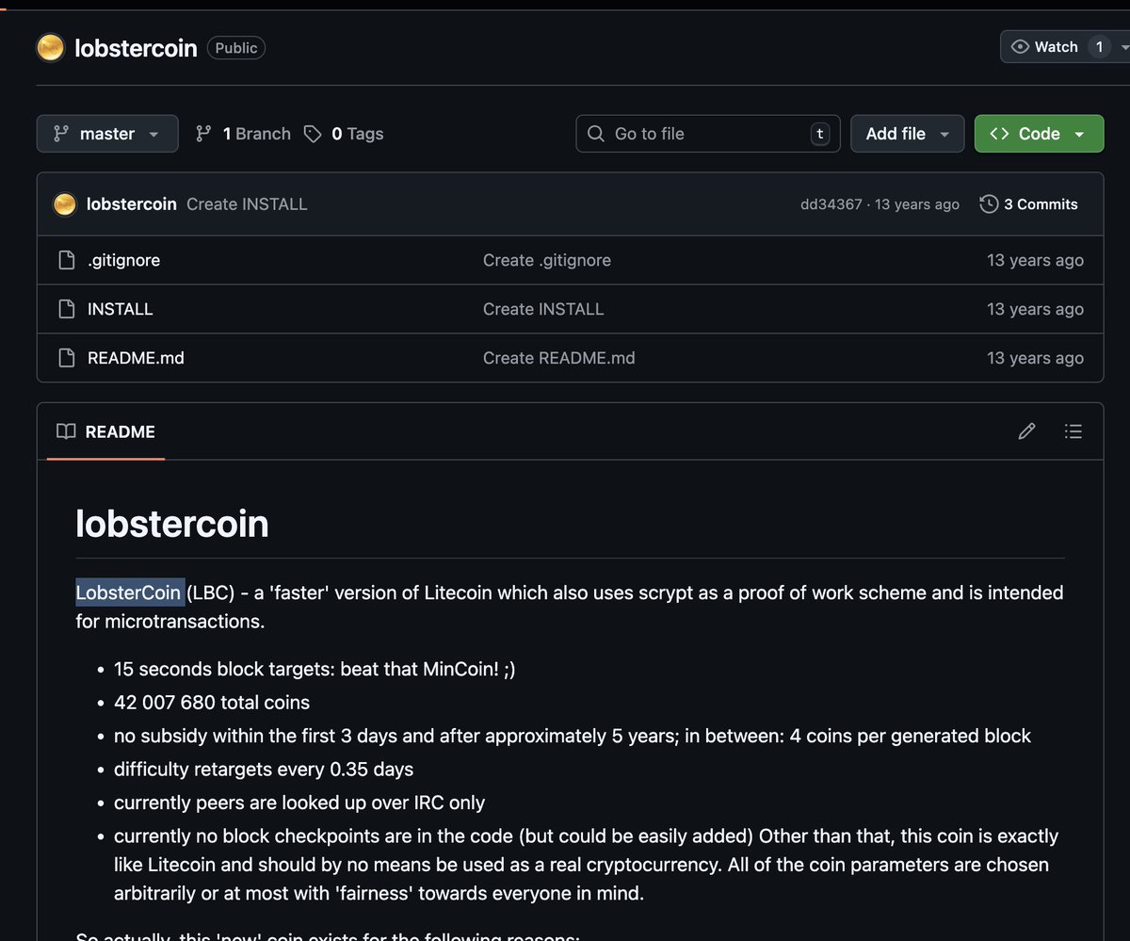This screenshot has height=941, width=1130.
Task: Open the lobstercoin commit author link
Action: (x=131, y=203)
